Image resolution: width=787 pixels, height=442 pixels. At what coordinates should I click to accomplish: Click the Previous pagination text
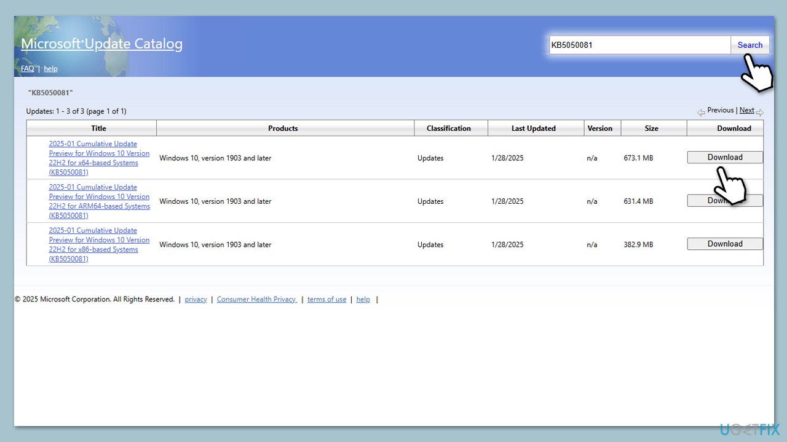(x=720, y=110)
